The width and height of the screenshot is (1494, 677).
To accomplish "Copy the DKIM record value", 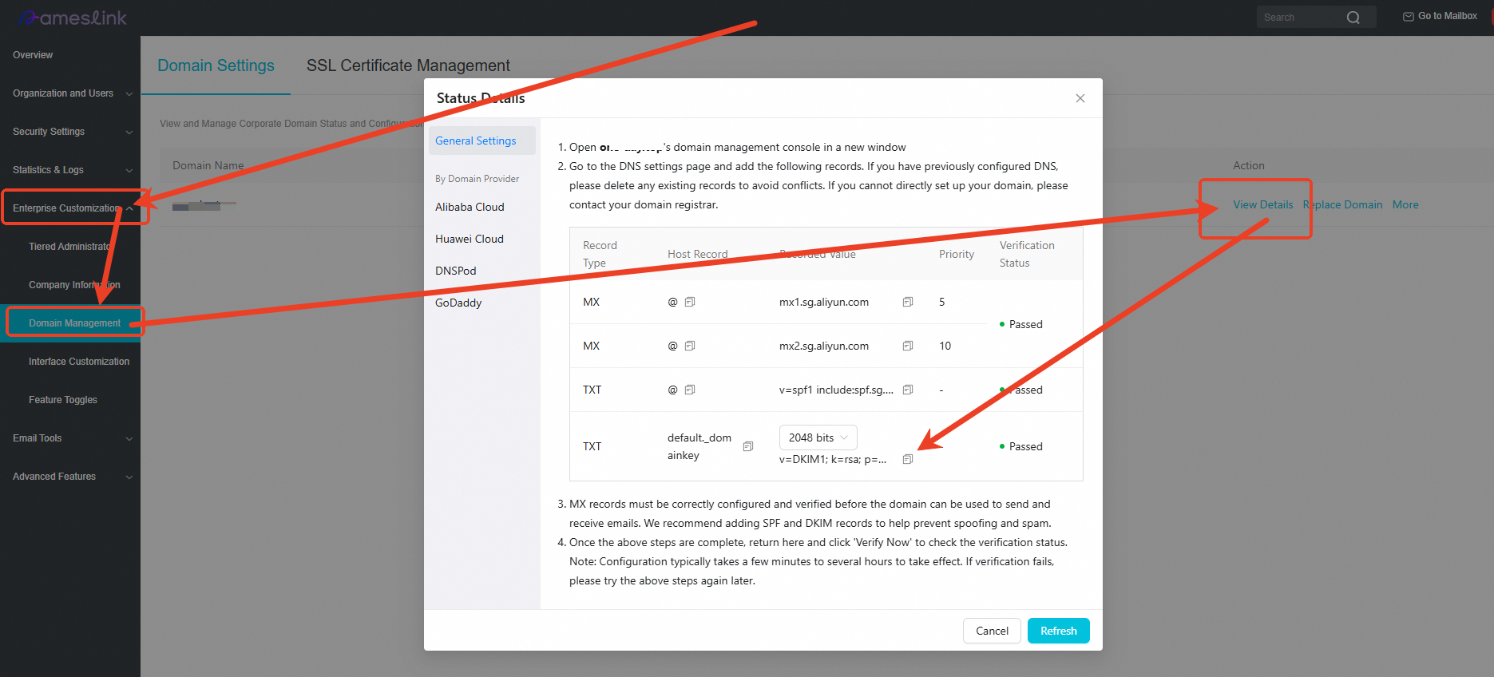I will pos(908,459).
